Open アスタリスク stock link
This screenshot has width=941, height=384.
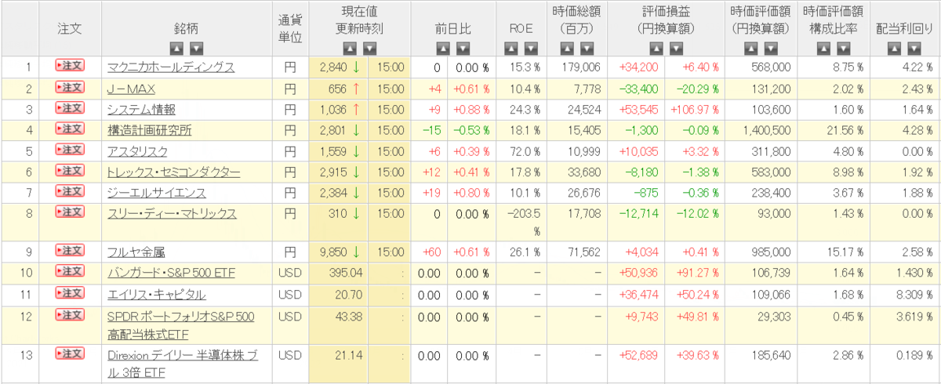(x=136, y=150)
